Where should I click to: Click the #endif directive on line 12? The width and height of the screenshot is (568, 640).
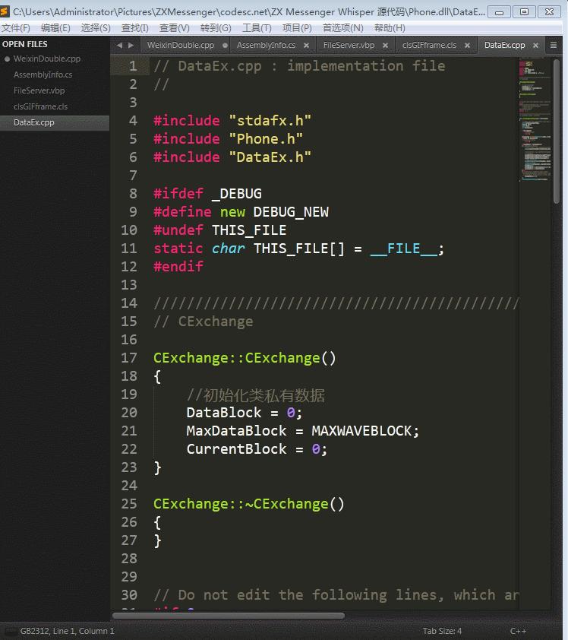click(x=178, y=267)
